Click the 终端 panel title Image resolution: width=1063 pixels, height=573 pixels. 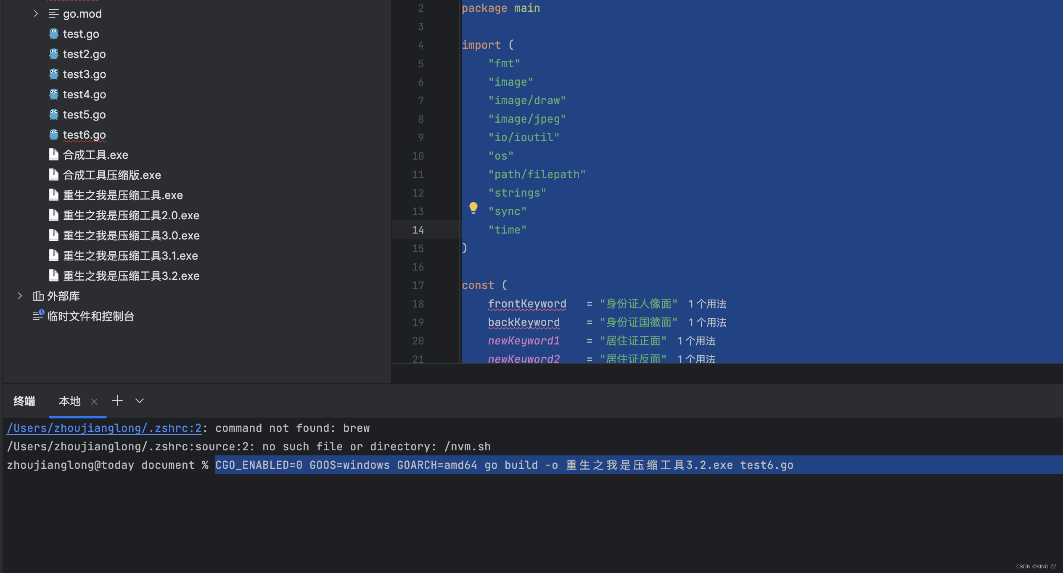24,401
